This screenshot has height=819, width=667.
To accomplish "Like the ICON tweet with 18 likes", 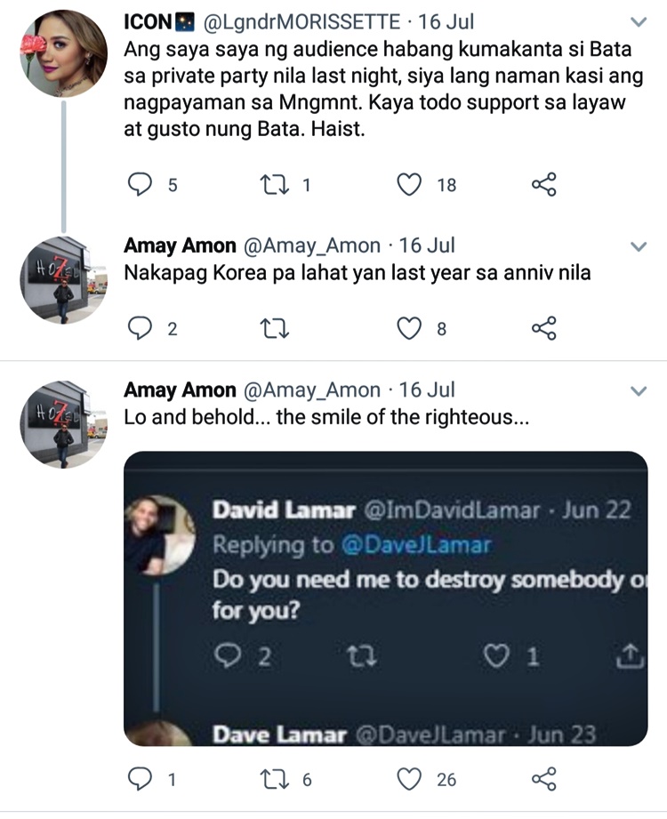I will (x=409, y=184).
